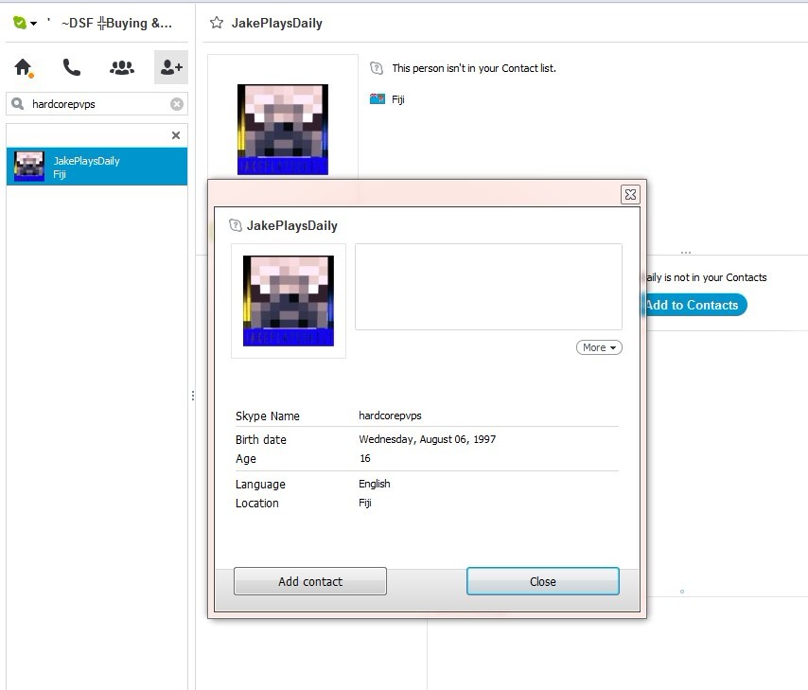Click the JakePlaysDaily dialog title name
The image size is (808, 690).
pos(292,226)
